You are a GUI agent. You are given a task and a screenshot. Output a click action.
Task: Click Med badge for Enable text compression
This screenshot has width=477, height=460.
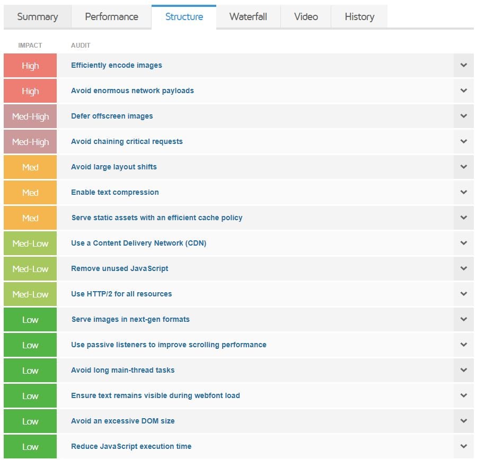click(x=30, y=192)
